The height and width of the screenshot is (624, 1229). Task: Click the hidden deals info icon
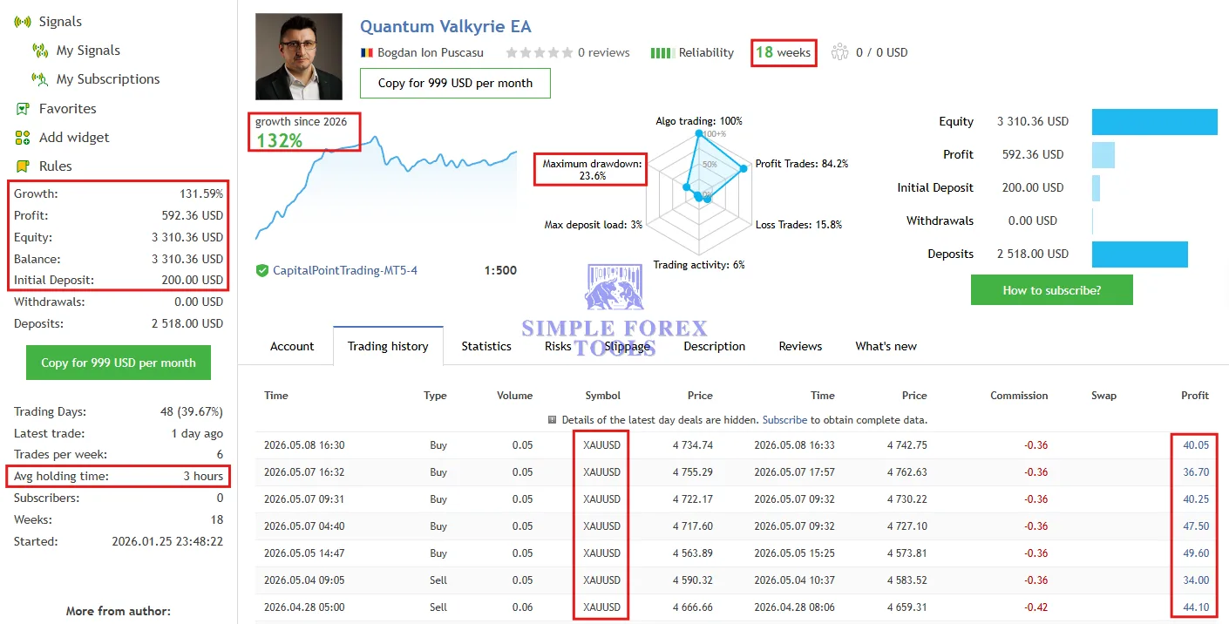tap(552, 420)
